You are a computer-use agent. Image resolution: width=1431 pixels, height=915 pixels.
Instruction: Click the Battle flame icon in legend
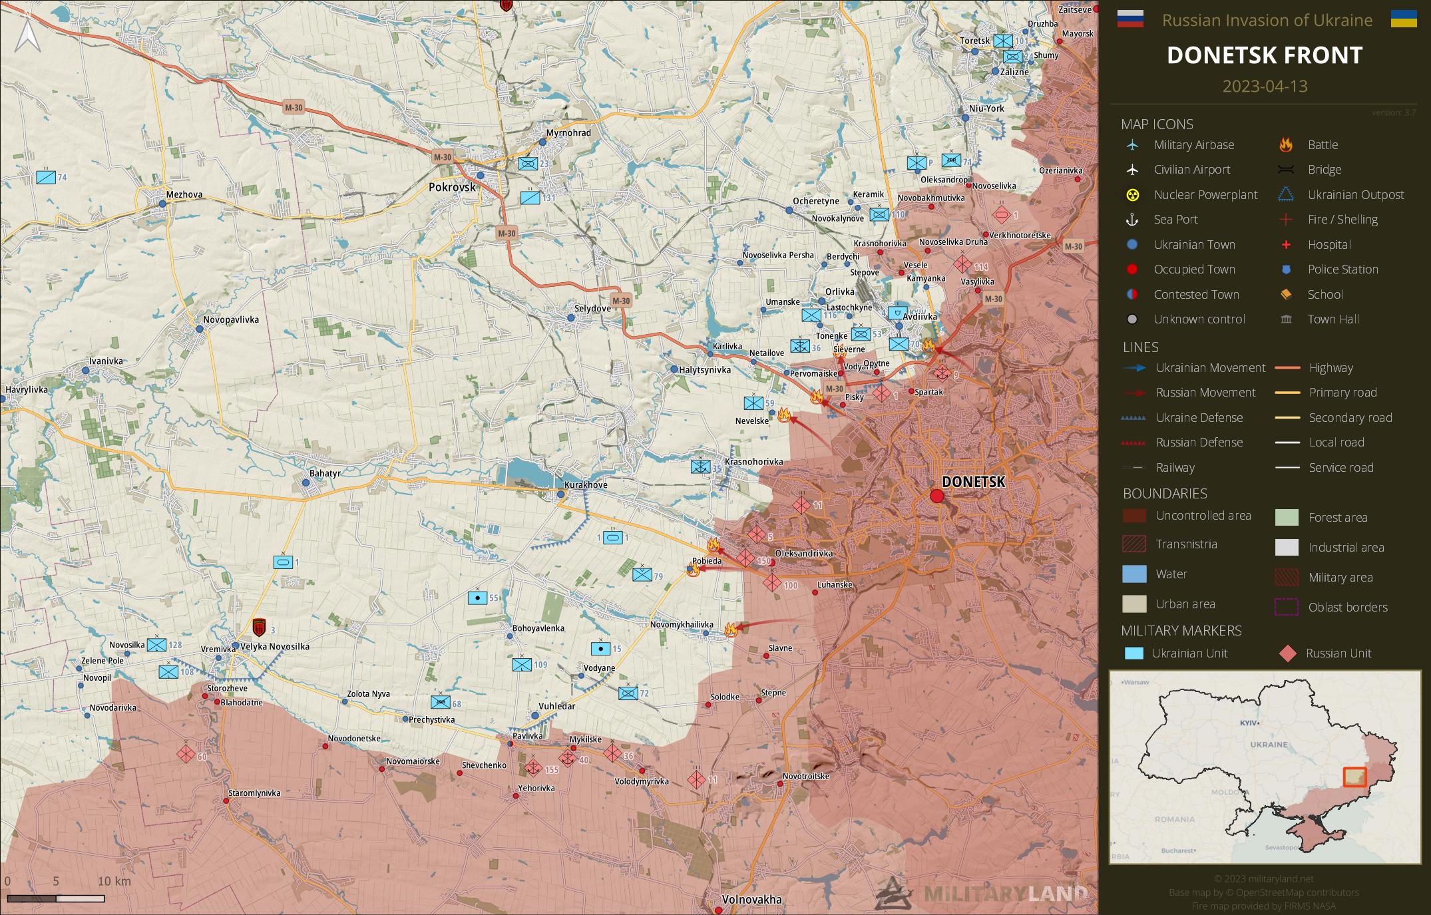(1286, 145)
